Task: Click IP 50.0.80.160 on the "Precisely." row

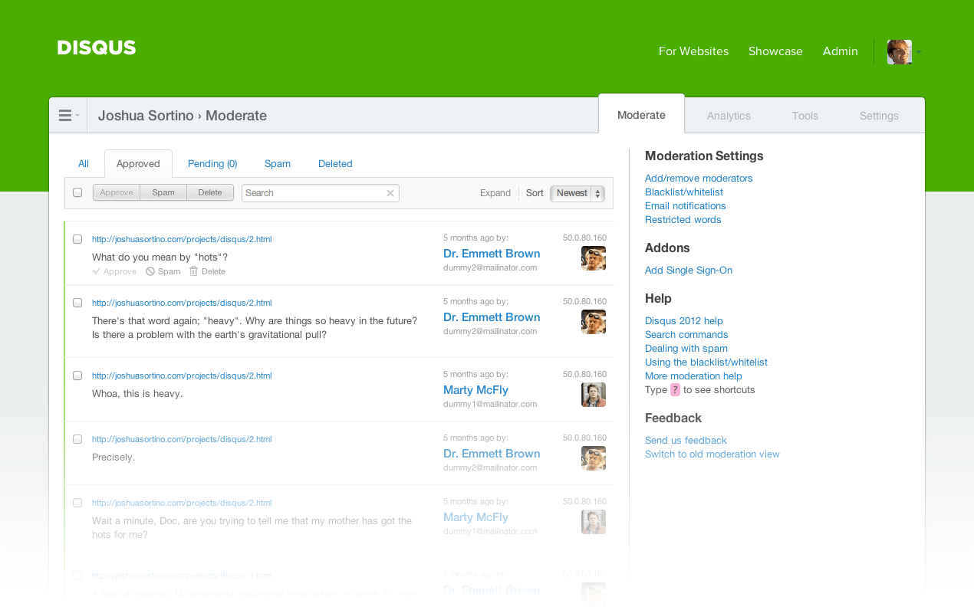Action: point(584,438)
